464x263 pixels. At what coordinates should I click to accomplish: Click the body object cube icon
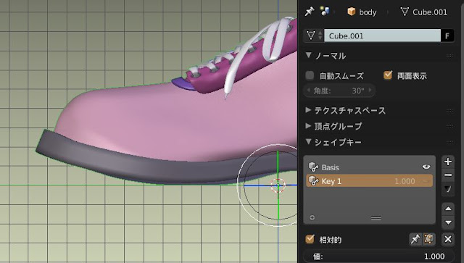tap(351, 12)
